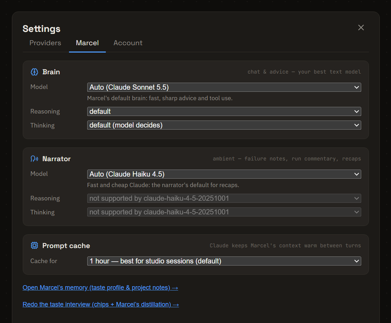Click 'ambient — failure notes, run commentary, recaps'

point(287,159)
